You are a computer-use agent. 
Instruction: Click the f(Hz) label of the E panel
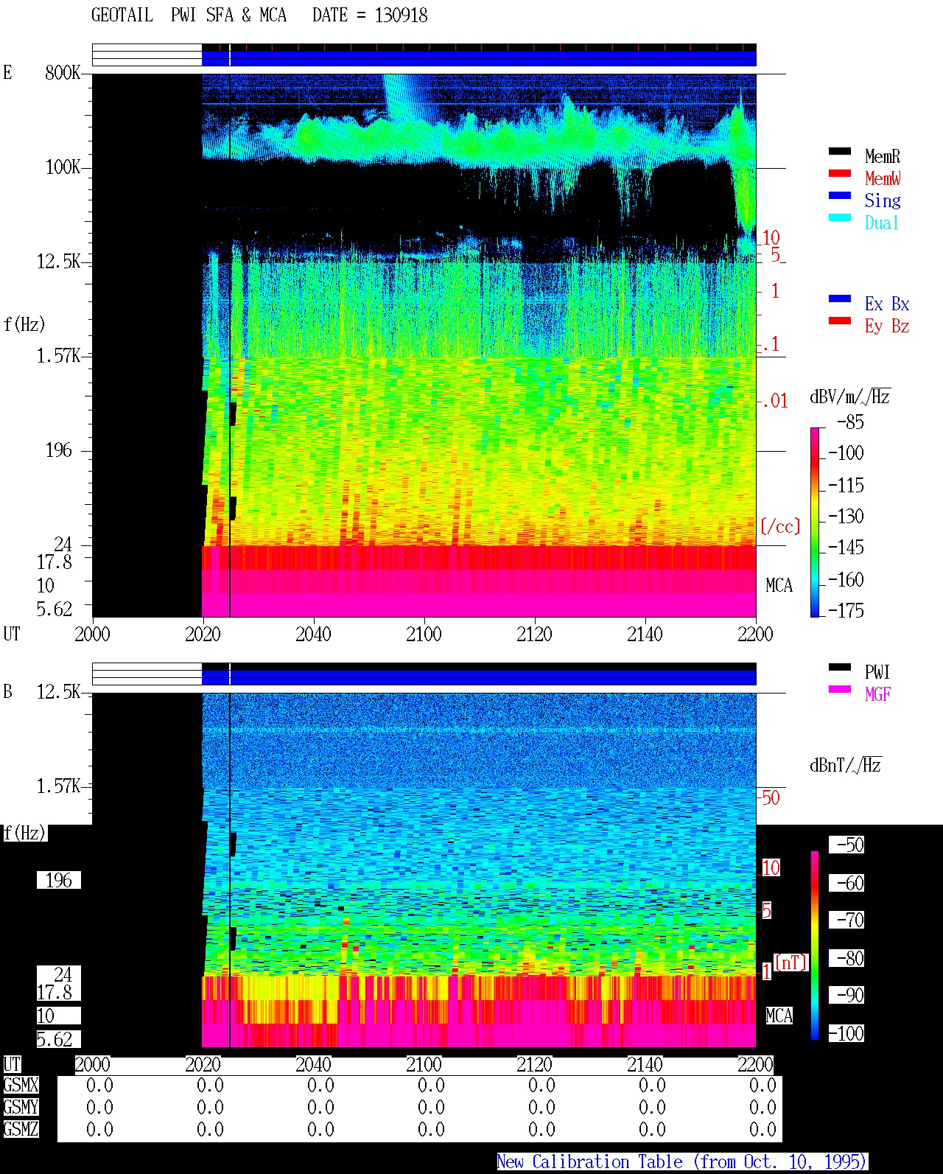(24, 324)
